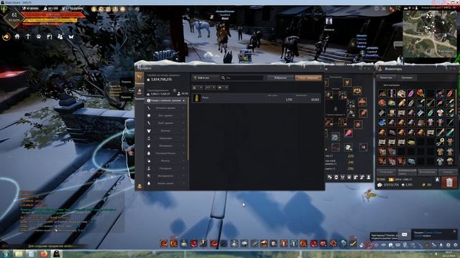
Task: Open the bag icon at marketplace sidebar bottom
Action: click(x=139, y=186)
